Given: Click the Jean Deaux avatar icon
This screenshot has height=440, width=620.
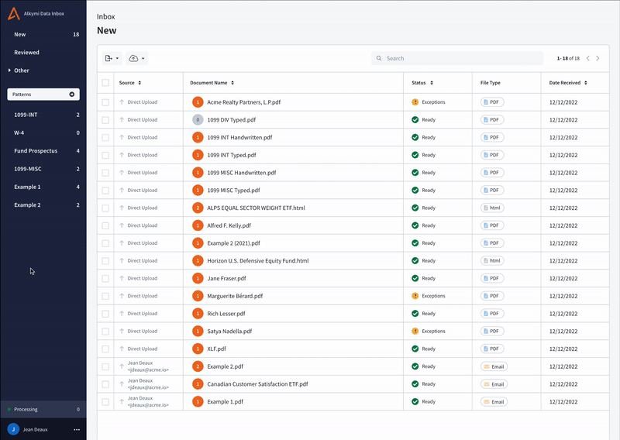Looking at the screenshot, I should (x=13, y=429).
